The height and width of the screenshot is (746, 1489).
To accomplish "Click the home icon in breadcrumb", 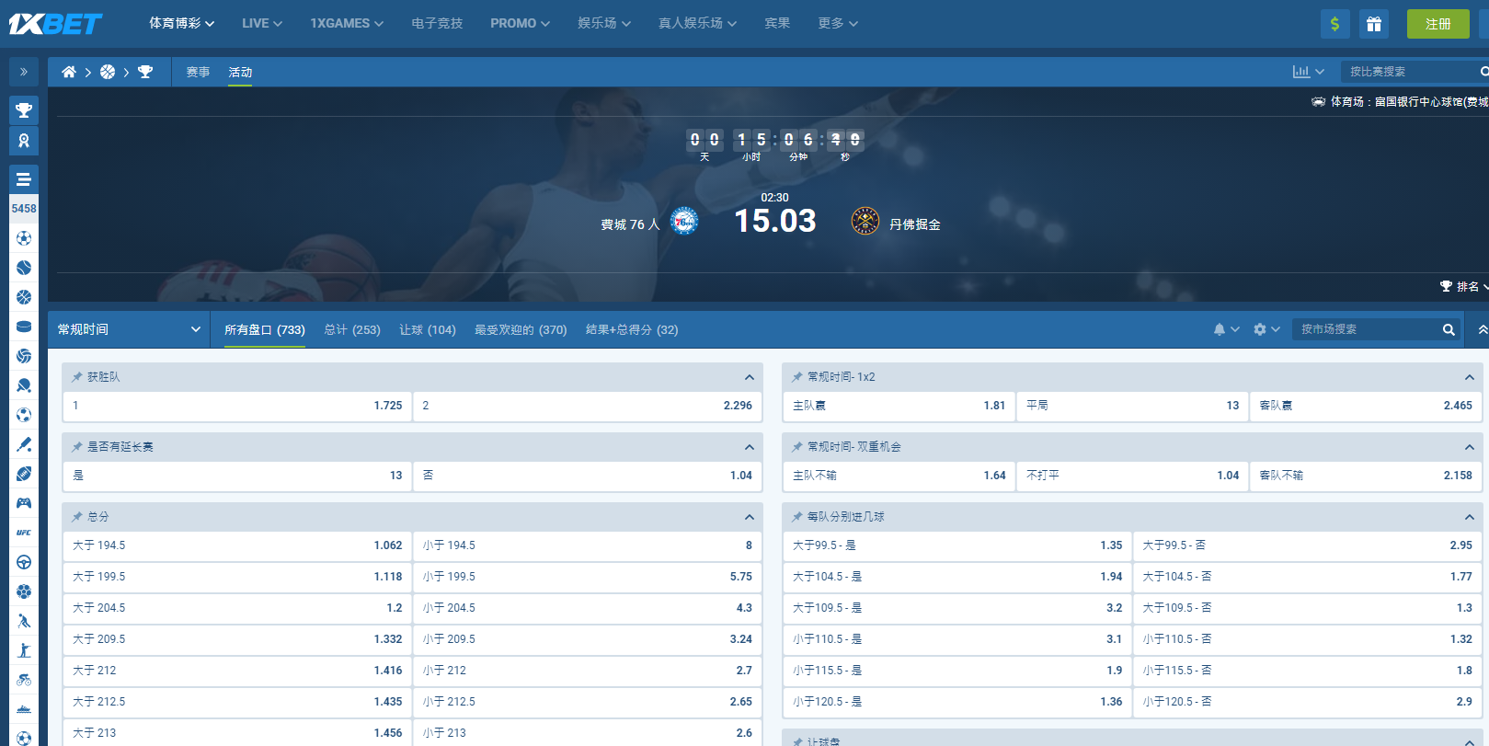I will click(69, 72).
